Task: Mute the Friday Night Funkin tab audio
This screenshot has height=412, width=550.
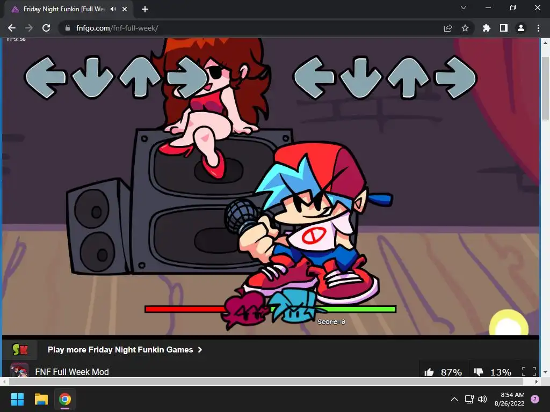Action: 113,9
